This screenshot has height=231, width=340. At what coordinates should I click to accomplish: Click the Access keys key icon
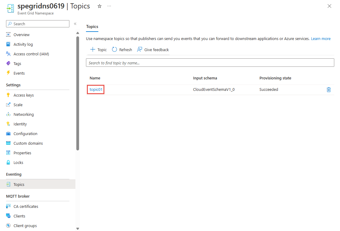[x=8, y=95]
